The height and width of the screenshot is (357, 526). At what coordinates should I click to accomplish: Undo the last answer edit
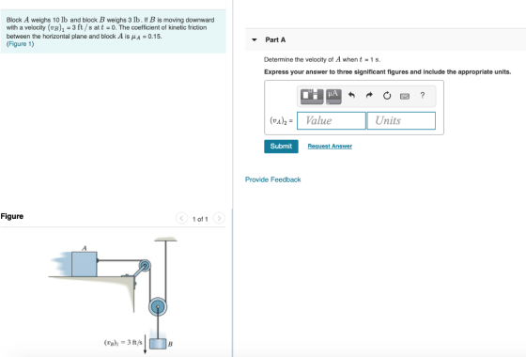(351, 96)
